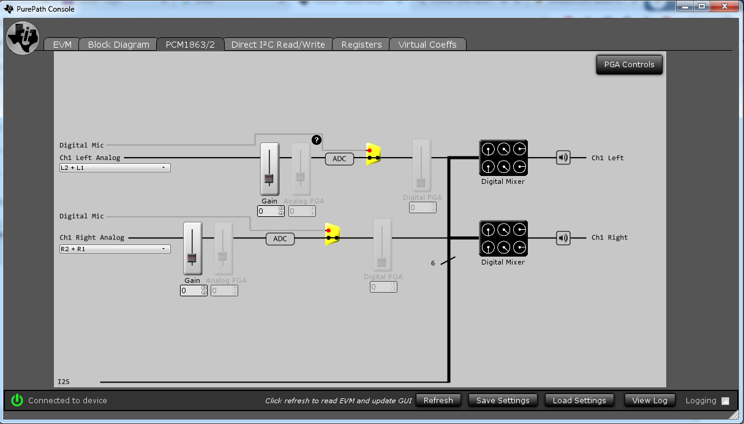The width and height of the screenshot is (744, 424).
Task: Click the green power connection icon
Action: tap(17, 400)
